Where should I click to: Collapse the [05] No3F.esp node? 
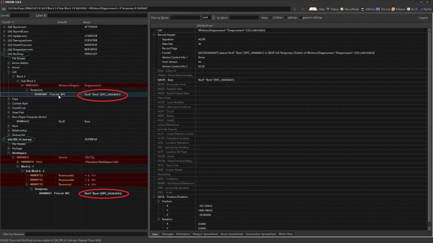coord(4,54)
